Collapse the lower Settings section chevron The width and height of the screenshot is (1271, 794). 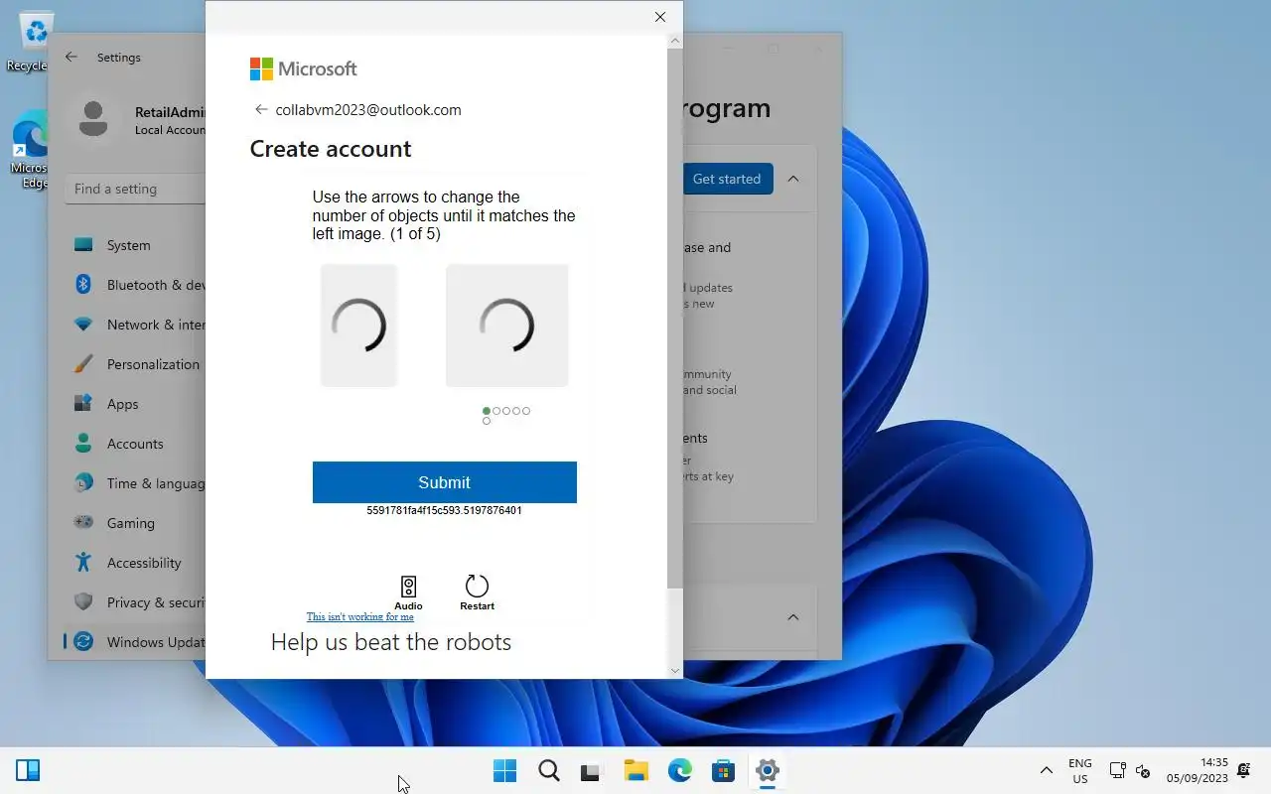[793, 617]
